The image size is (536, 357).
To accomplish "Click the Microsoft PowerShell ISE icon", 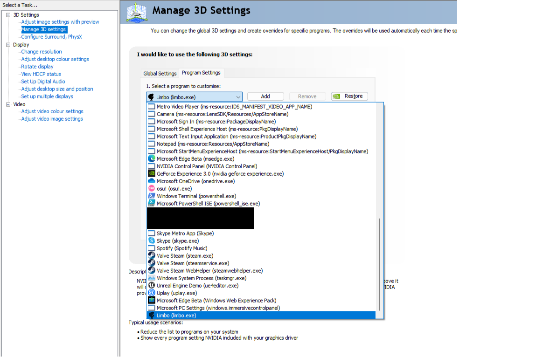I will click(x=152, y=203).
